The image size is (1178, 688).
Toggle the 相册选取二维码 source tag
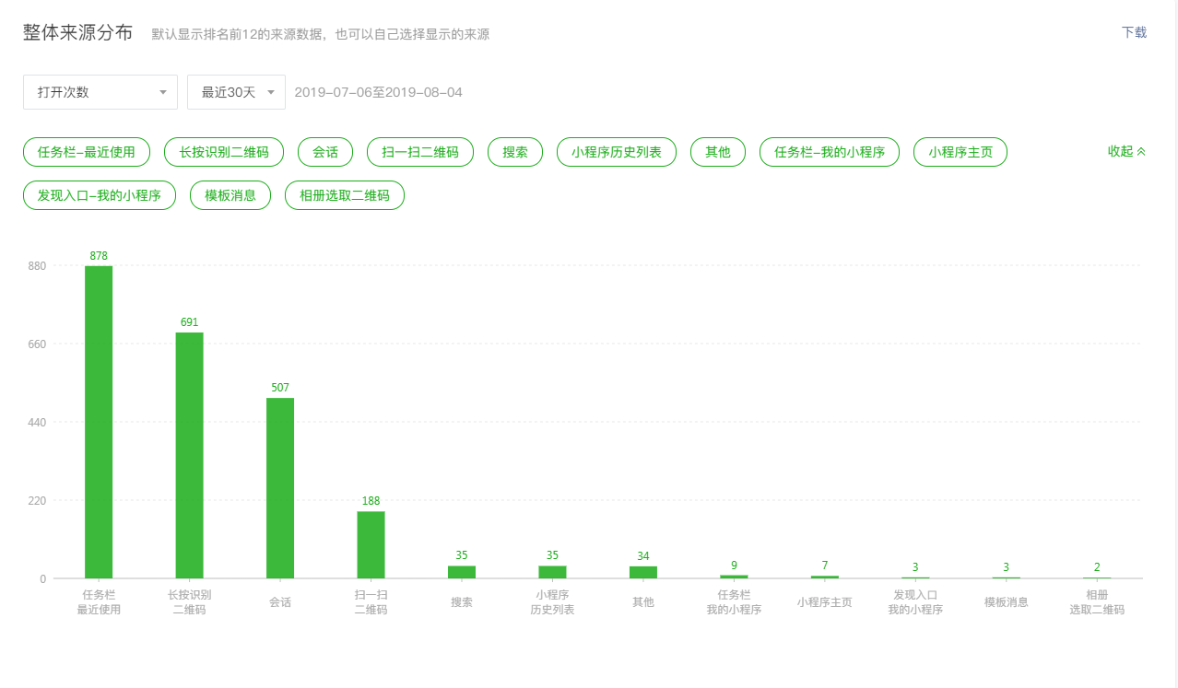[x=345, y=195]
